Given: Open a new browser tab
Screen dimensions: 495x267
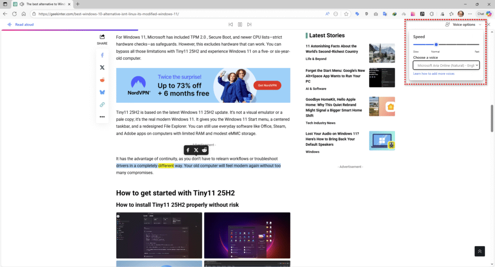Looking at the screenshot, I should click(78, 4).
